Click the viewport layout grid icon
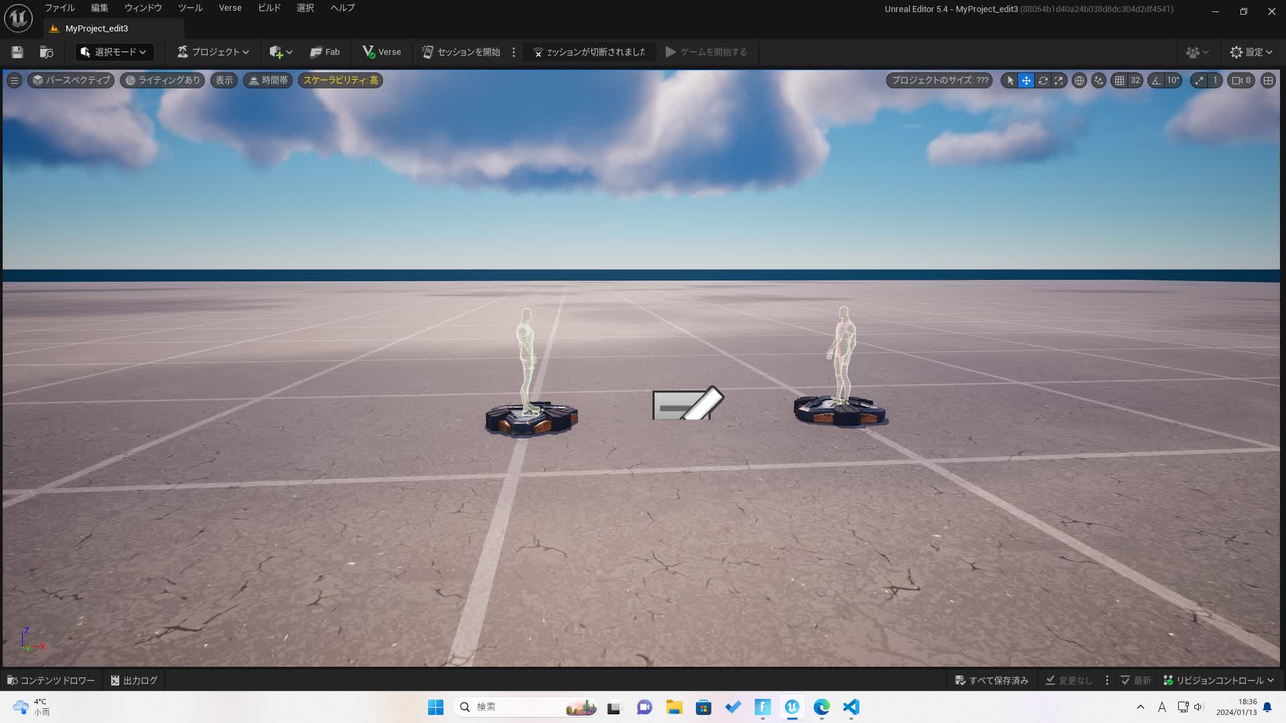Image resolution: width=1286 pixels, height=723 pixels. point(1268,80)
